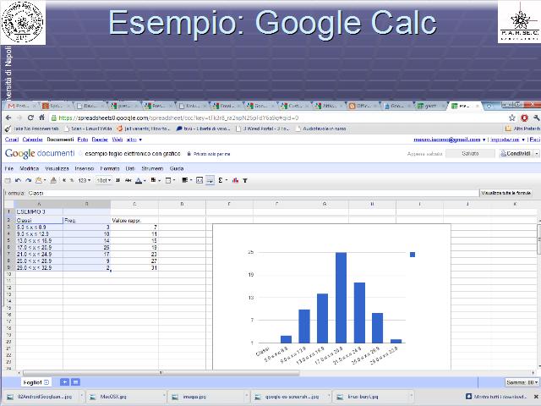Click the browser forward arrow

tap(19, 118)
